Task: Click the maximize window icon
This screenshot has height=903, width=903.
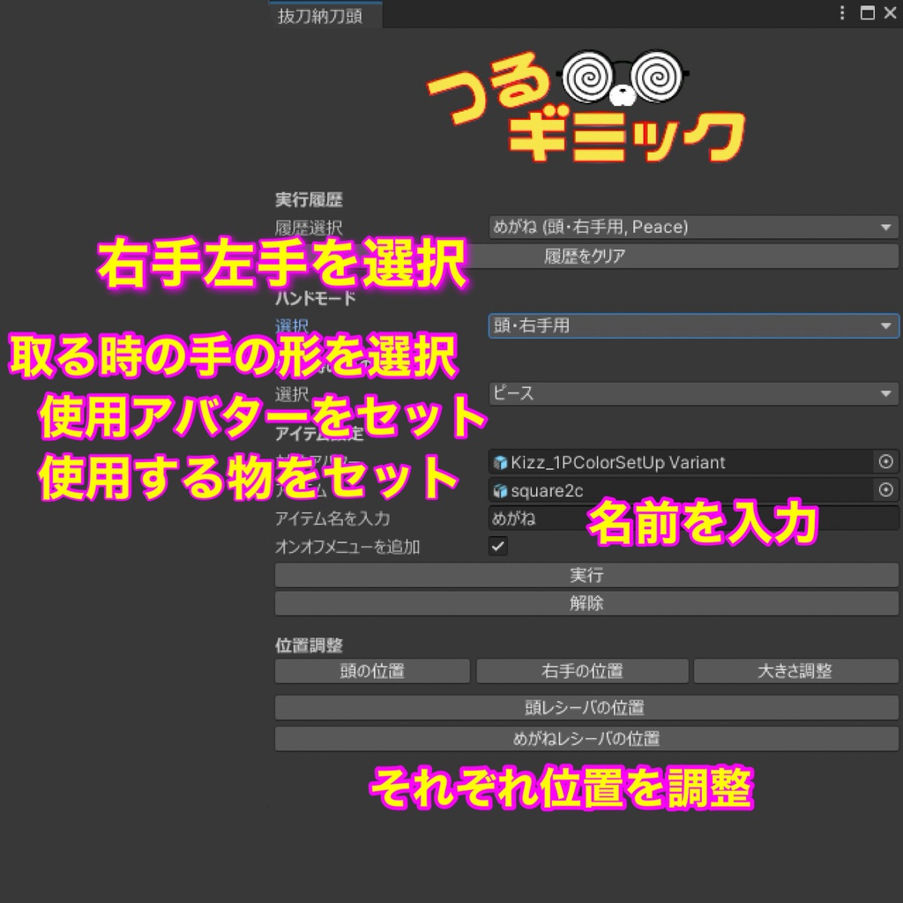Action: coord(868,13)
